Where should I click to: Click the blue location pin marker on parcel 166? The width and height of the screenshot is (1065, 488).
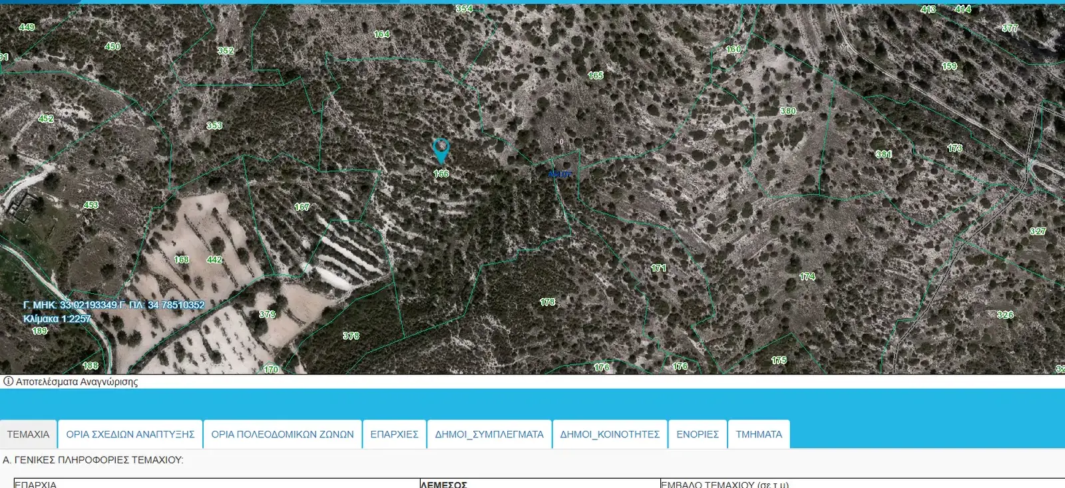tap(441, 151)
